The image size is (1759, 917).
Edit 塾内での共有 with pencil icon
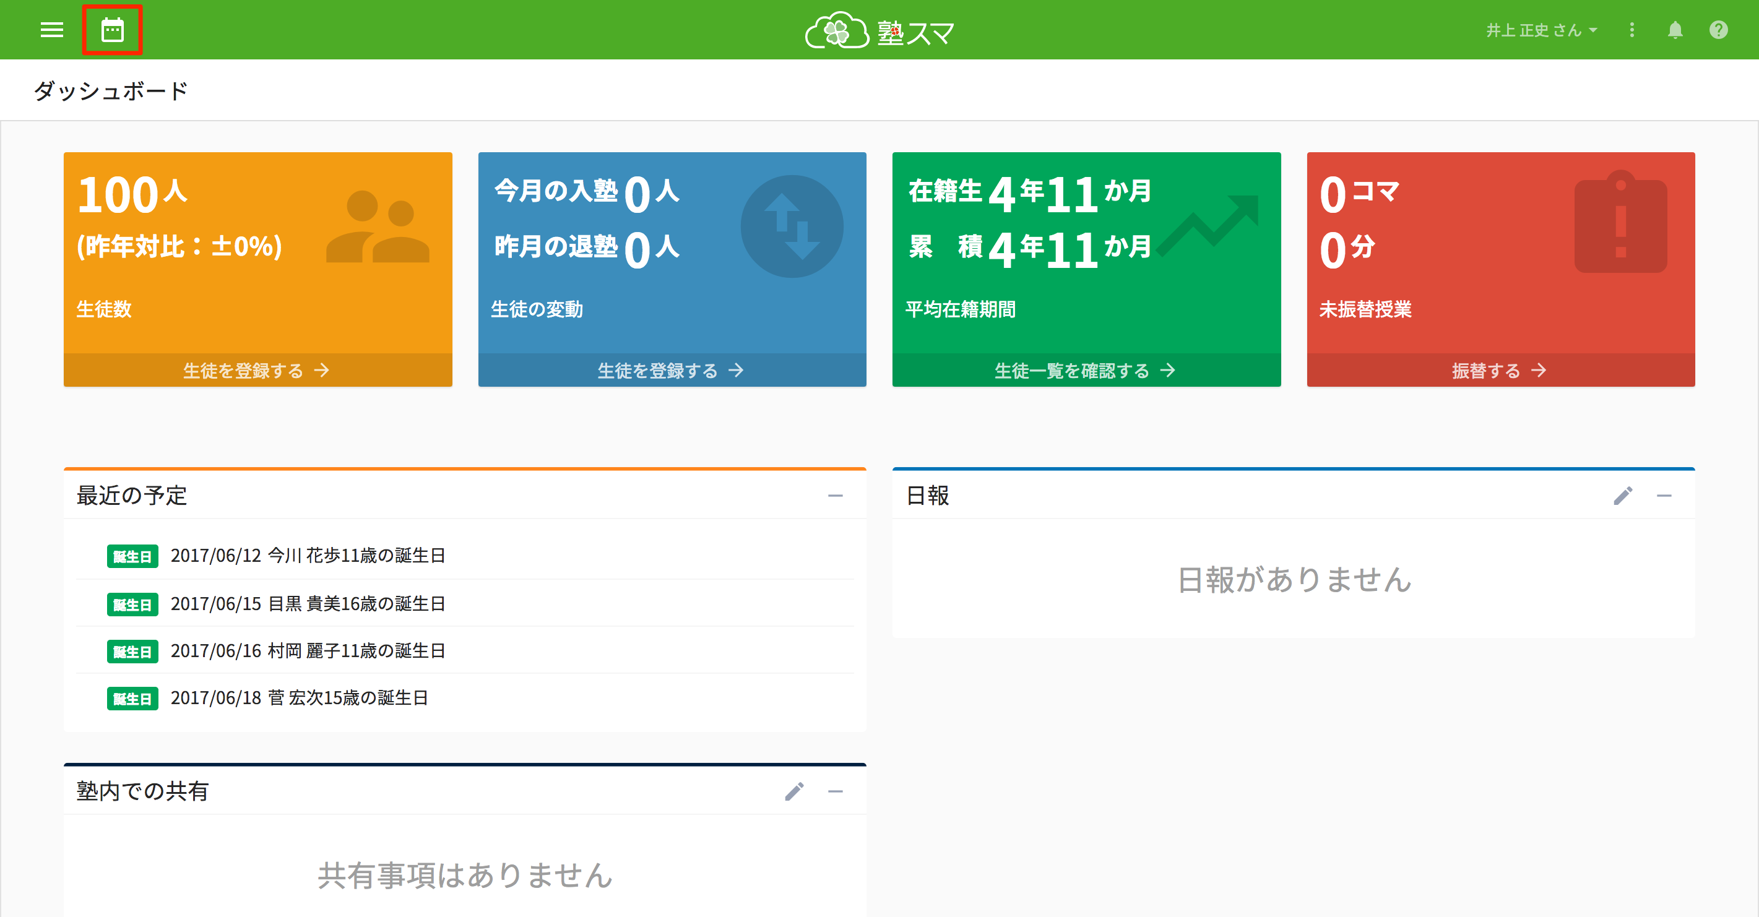pos(793,791)
